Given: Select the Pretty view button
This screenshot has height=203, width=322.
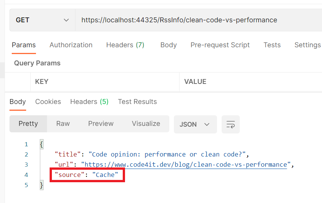Looking at the screenshot, I should pyautogui.click(x=28, y=124).
